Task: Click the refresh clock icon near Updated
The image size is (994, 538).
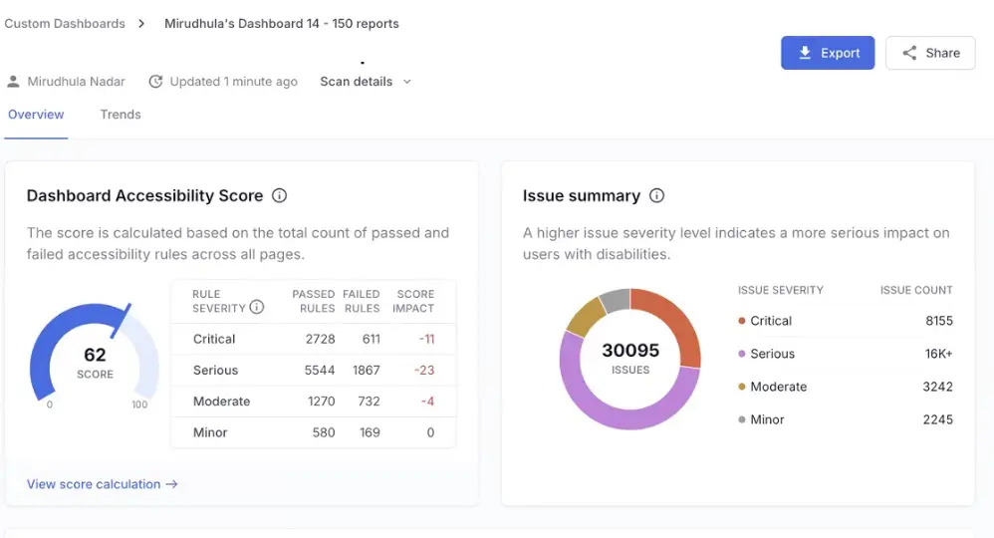Action: tap(155, 82)
